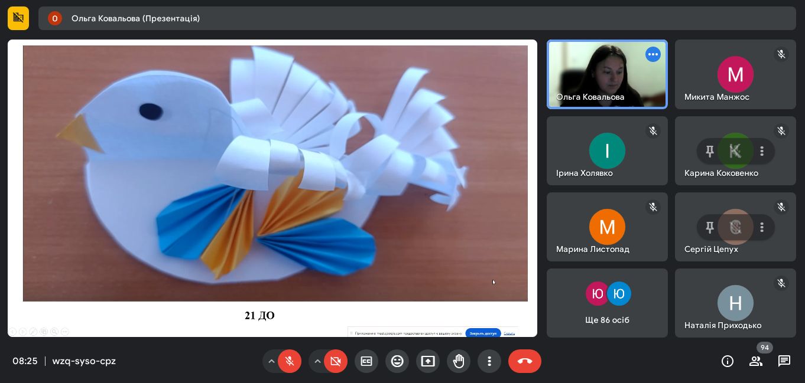Toggle closed captions

point(366,361)
